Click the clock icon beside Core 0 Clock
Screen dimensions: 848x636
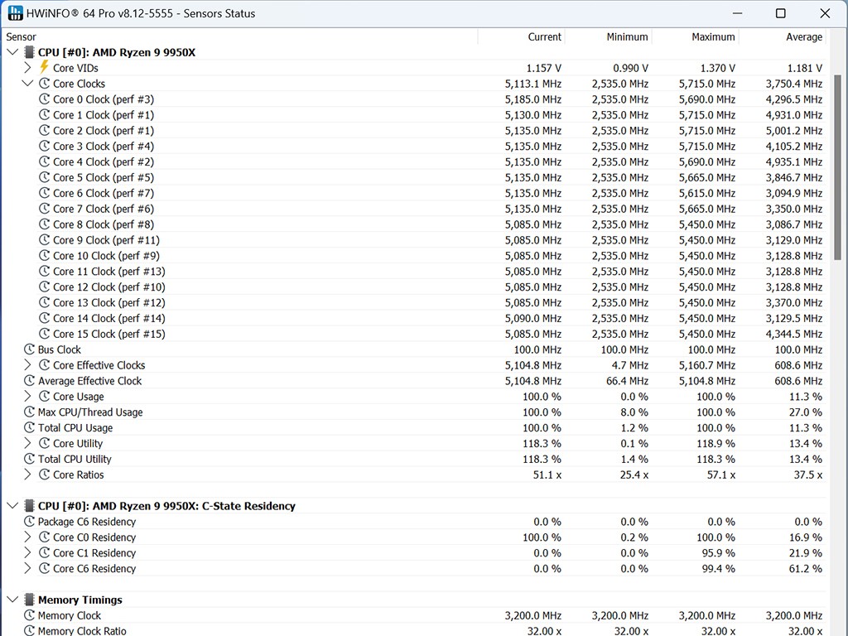[x=45, y=99]
